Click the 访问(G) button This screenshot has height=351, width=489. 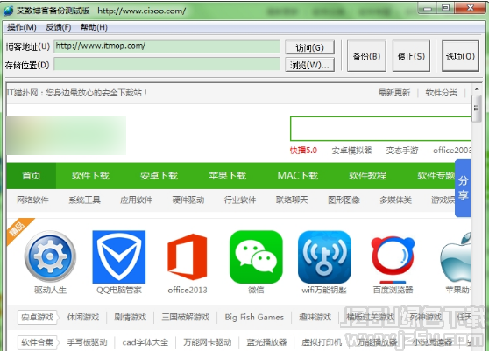click(309, 47)
